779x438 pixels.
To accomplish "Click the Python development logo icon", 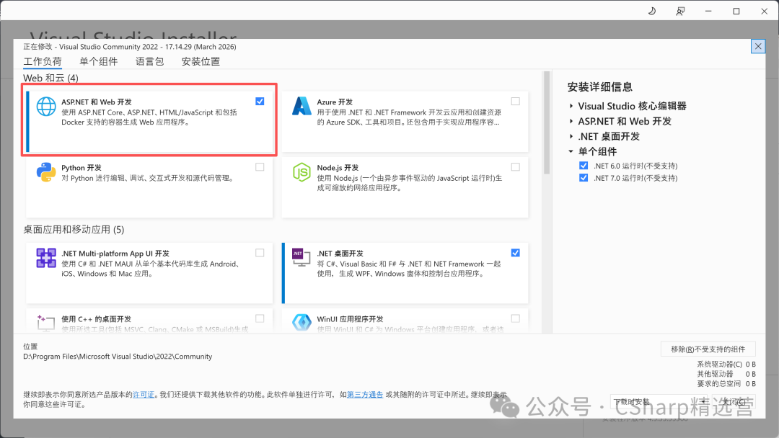I will 46,172.
